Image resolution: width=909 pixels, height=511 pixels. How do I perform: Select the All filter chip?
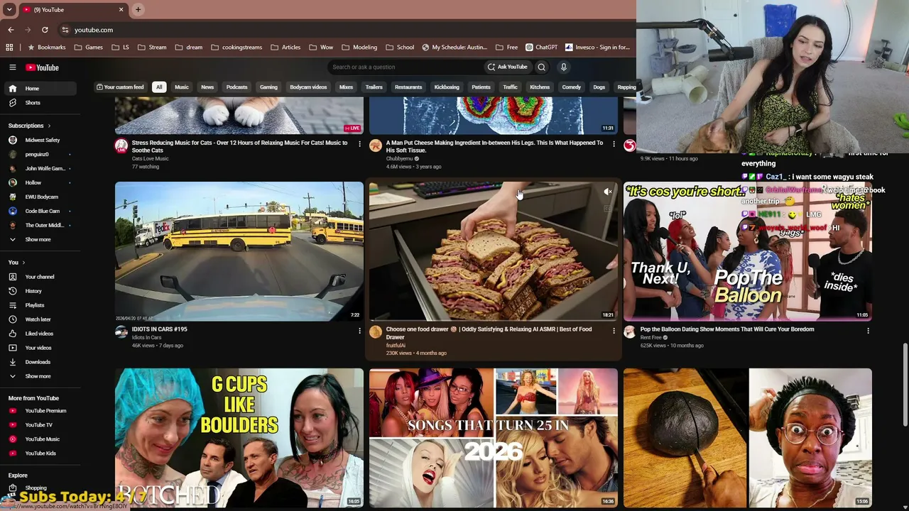(x=159, y=87)
